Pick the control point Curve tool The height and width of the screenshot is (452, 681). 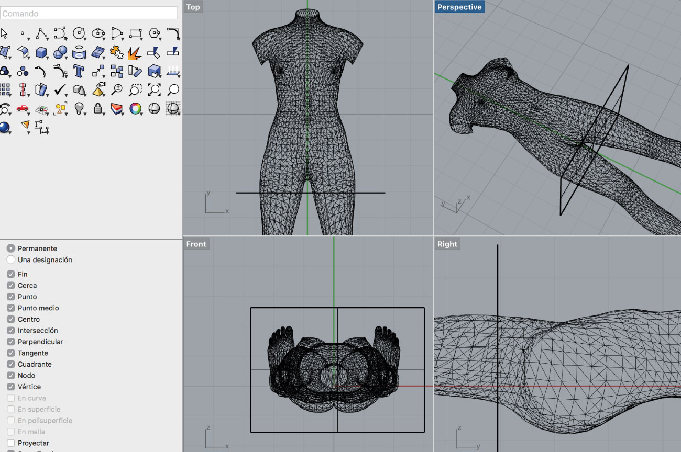click(60, 33)
